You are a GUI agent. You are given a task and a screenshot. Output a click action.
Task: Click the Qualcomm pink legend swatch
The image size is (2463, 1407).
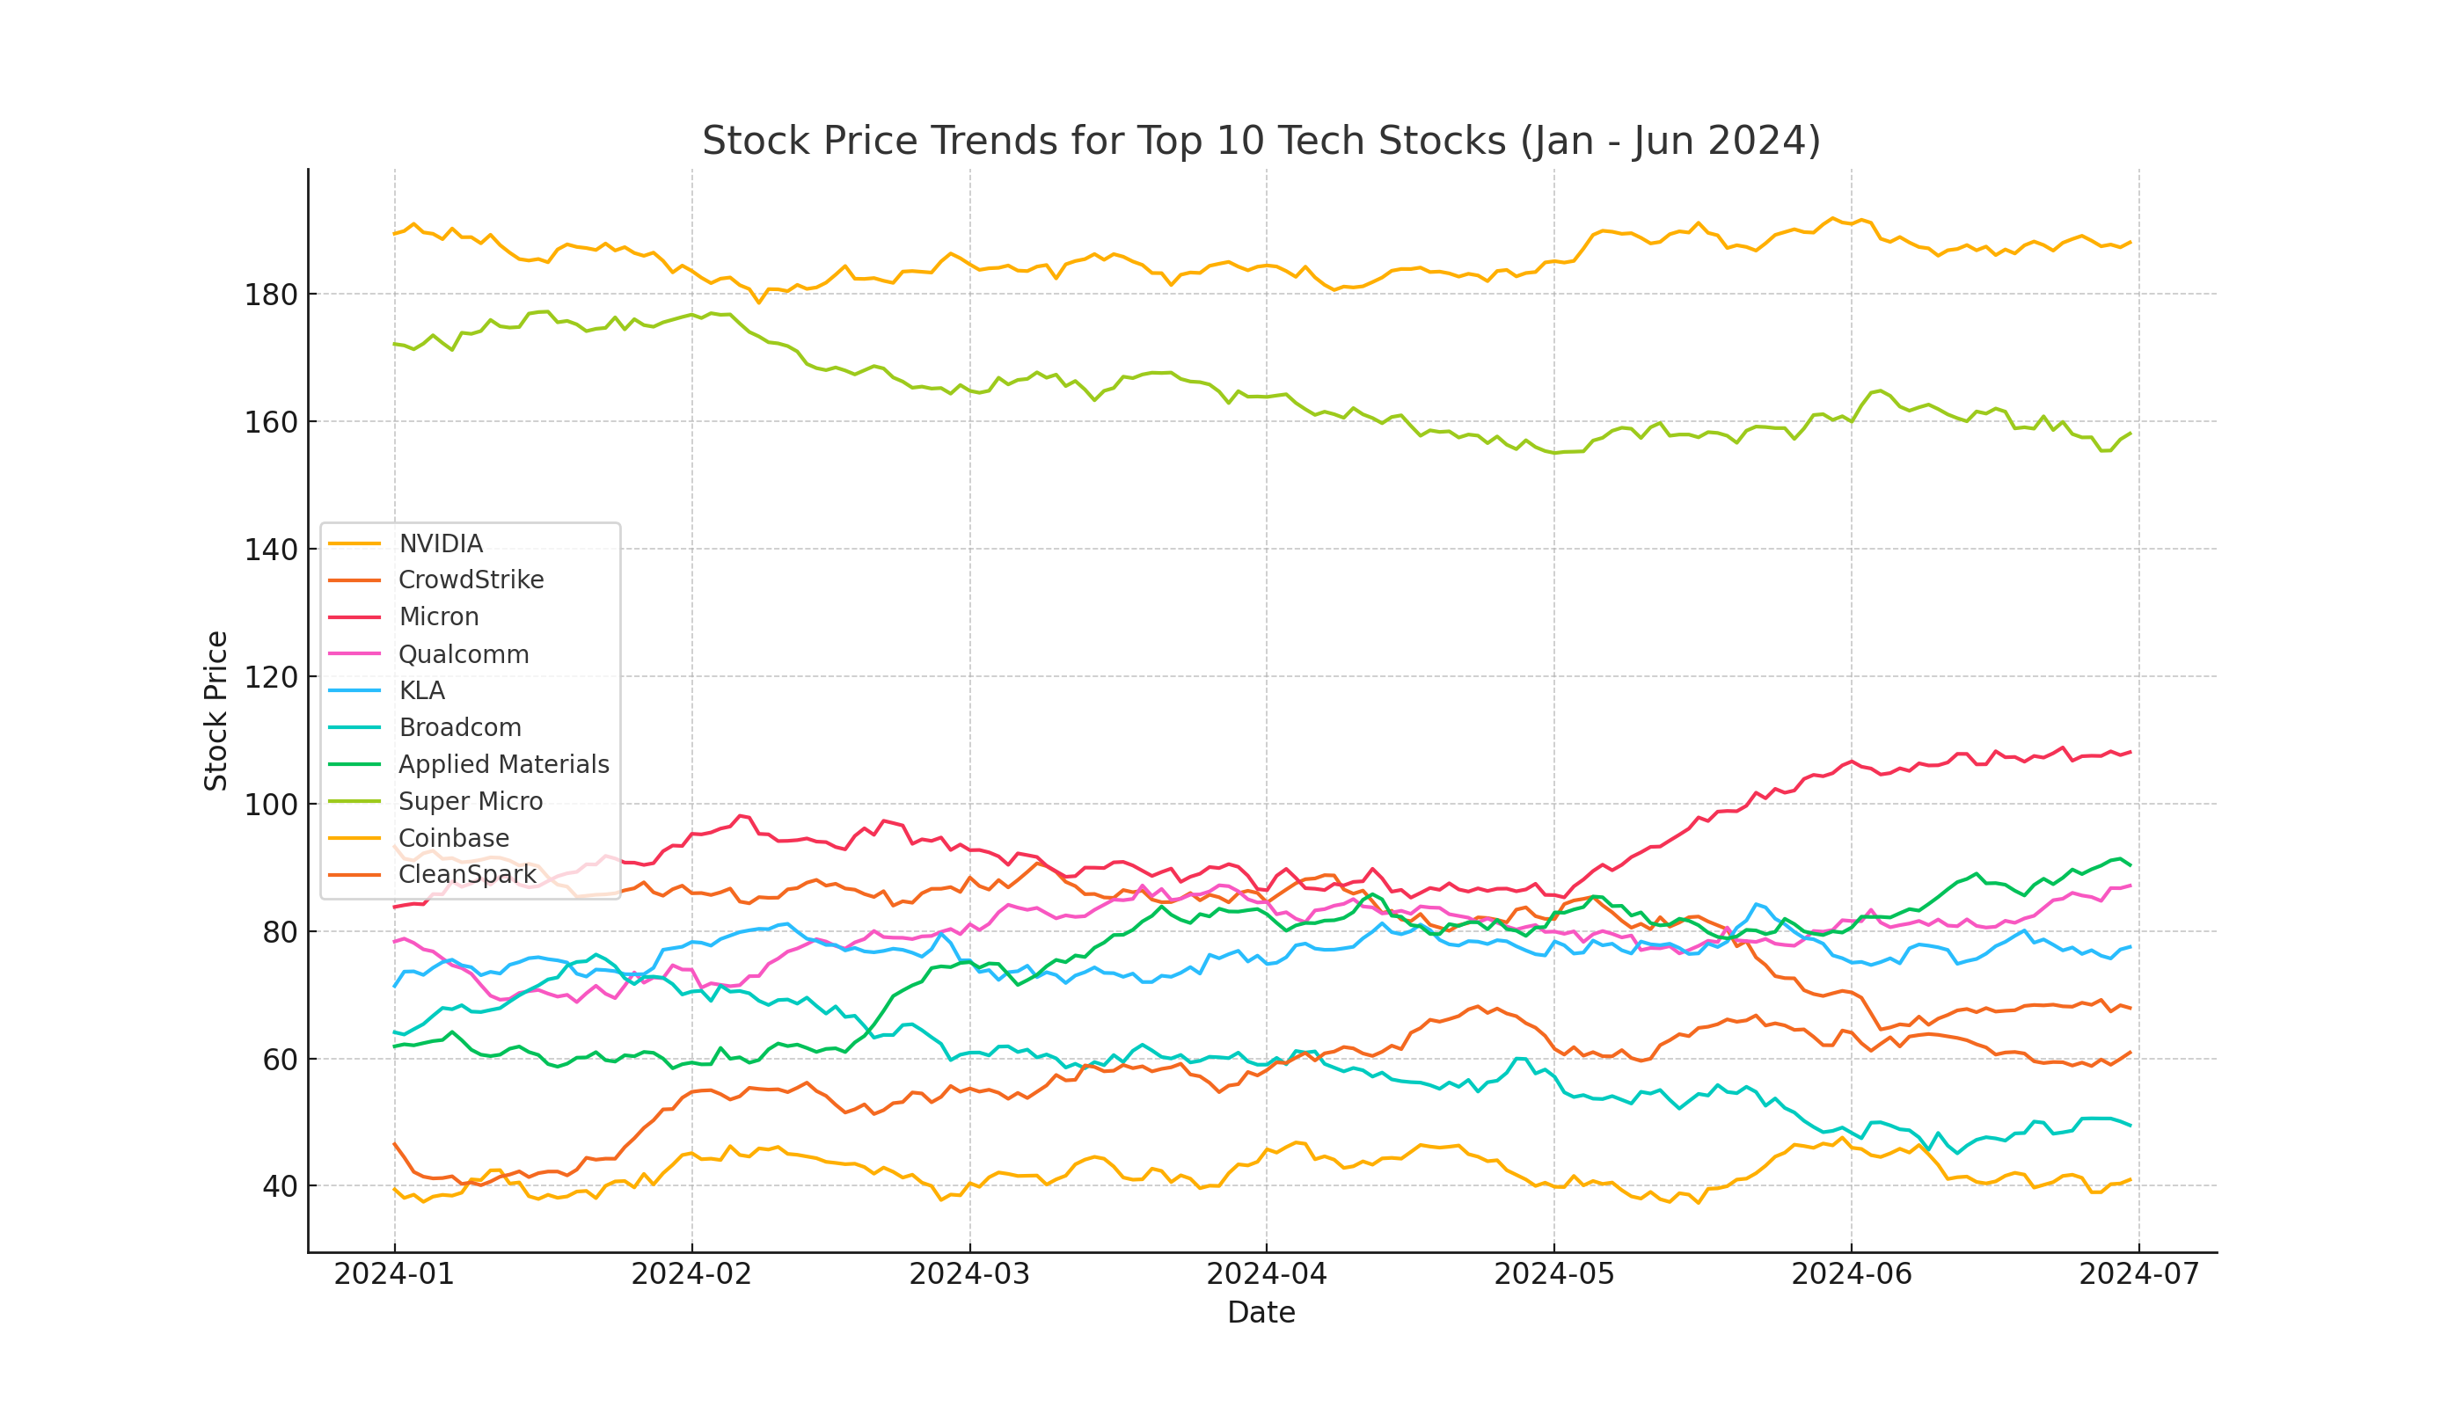pos(354,654)
